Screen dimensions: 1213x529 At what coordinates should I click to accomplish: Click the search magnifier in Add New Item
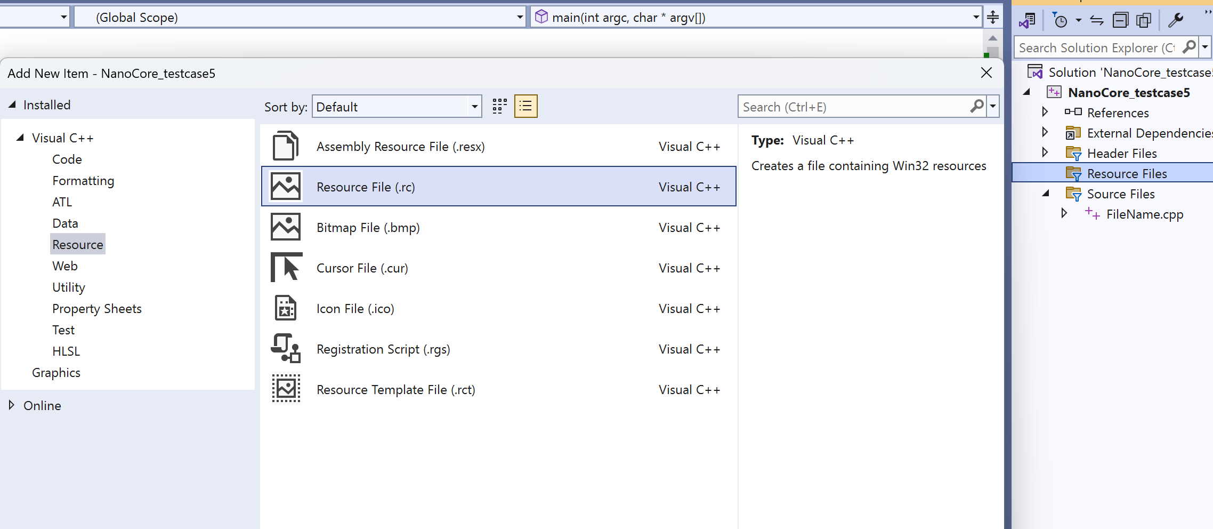click(x=976, y=106)
